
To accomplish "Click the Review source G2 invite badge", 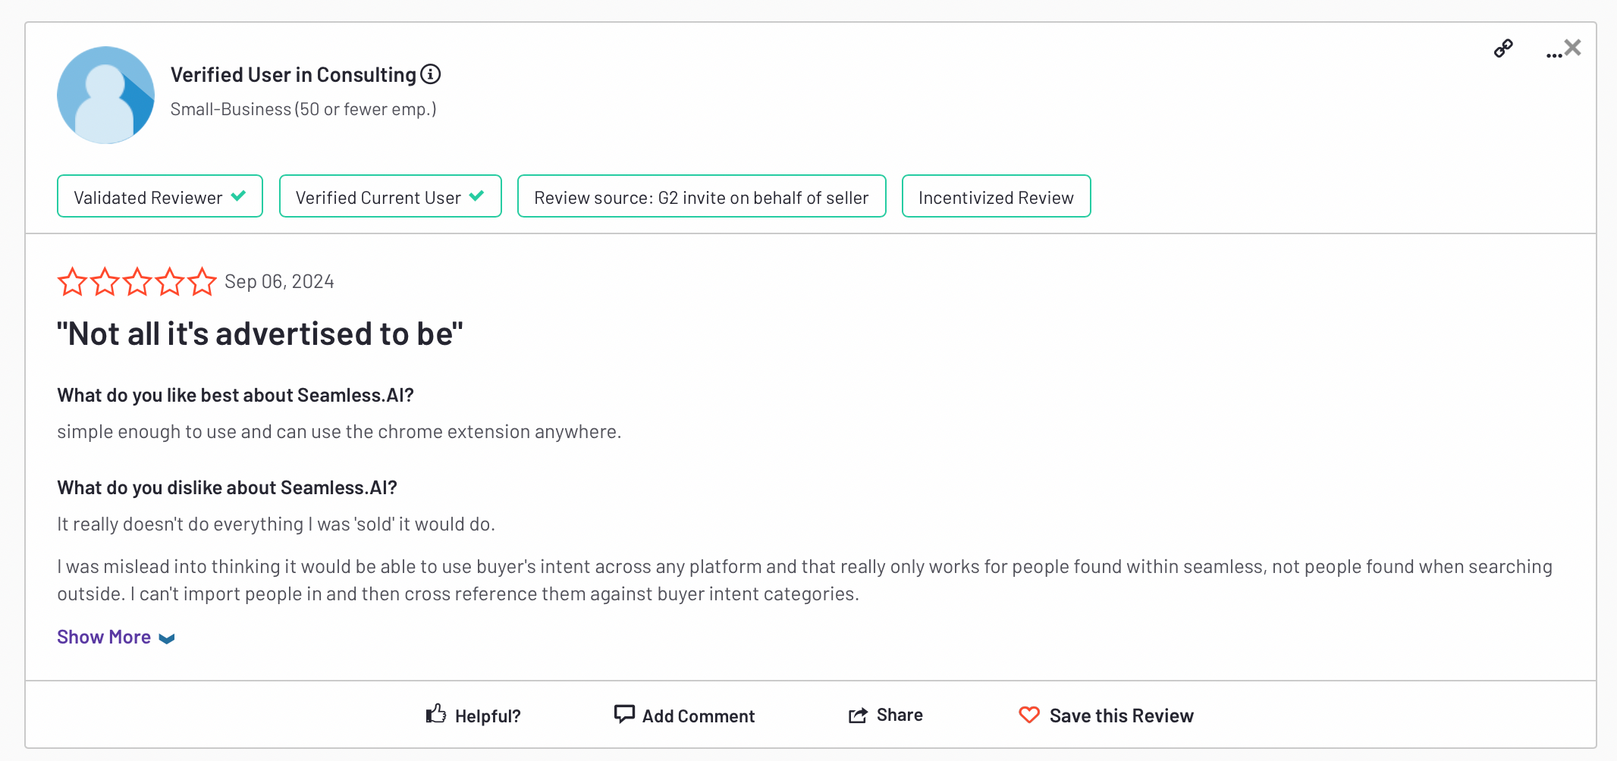I will click(702, 196).
